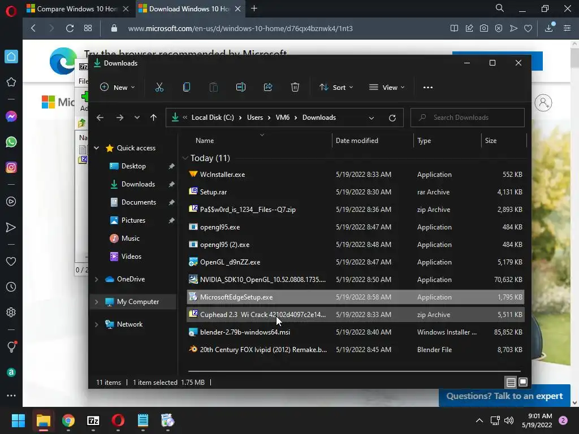Click Local Disk (C:) breadcrumb
The height and width of the screenshot is (434, 579).
click(213, 118)
